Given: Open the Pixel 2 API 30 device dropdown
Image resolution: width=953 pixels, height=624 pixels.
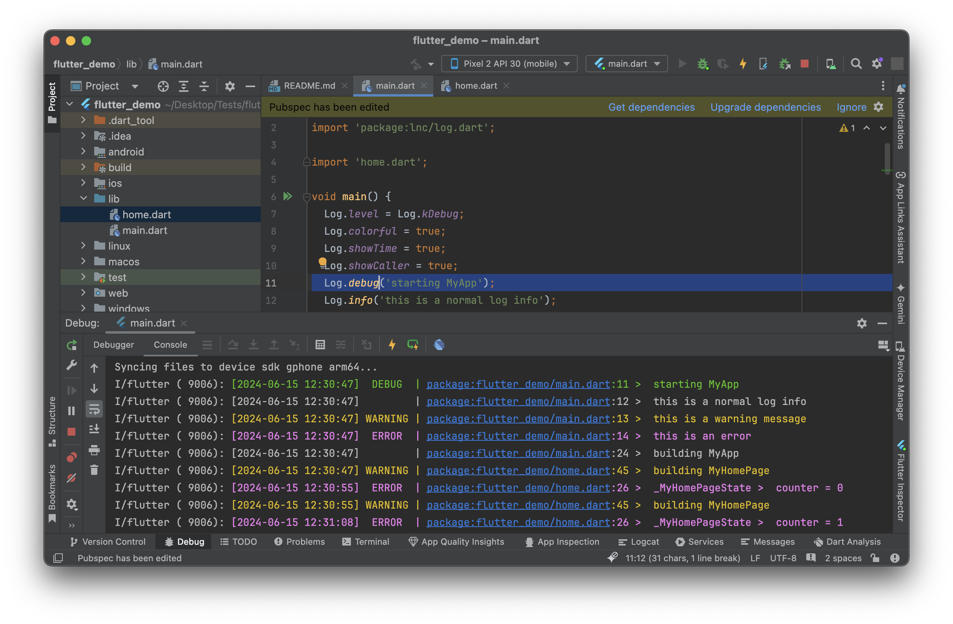Looking at the screenshot, I should [509, 64].
